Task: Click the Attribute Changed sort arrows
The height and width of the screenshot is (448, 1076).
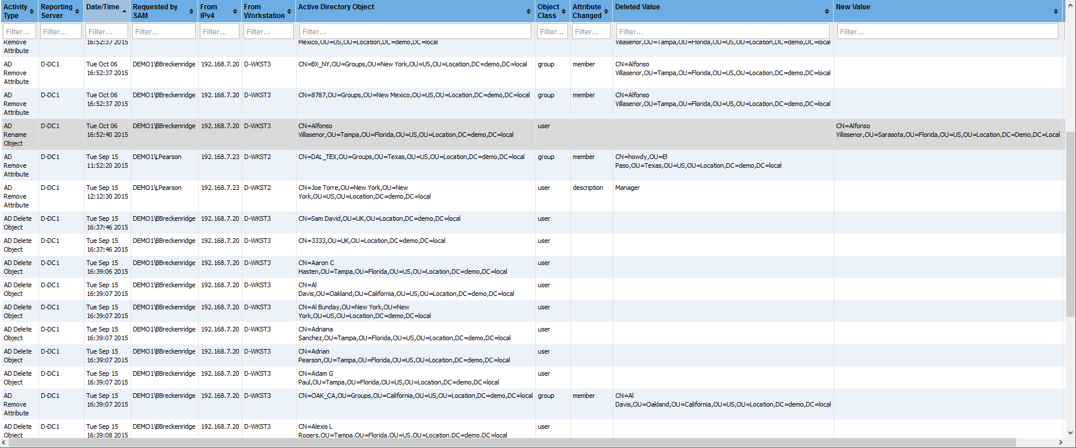Action: (x=606, y=12)
